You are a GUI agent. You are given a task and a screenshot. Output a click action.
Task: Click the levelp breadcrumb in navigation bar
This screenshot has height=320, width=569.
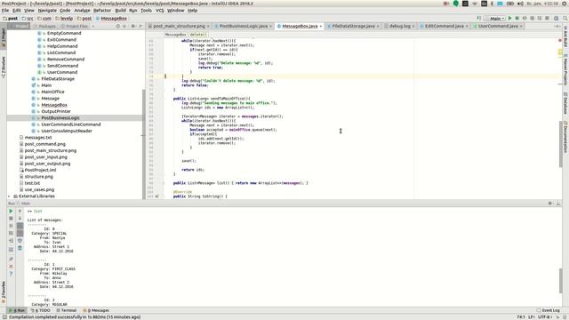[x=64, y=18]
